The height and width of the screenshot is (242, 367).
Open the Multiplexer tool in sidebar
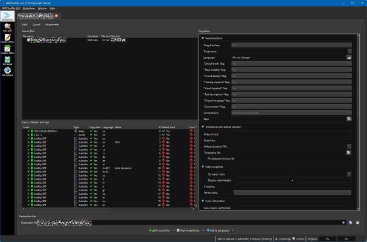coord(7,16)
